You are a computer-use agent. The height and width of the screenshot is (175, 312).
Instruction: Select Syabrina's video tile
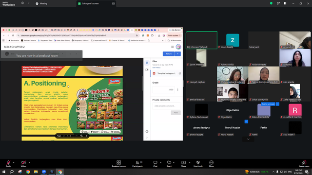pos(295,57)
